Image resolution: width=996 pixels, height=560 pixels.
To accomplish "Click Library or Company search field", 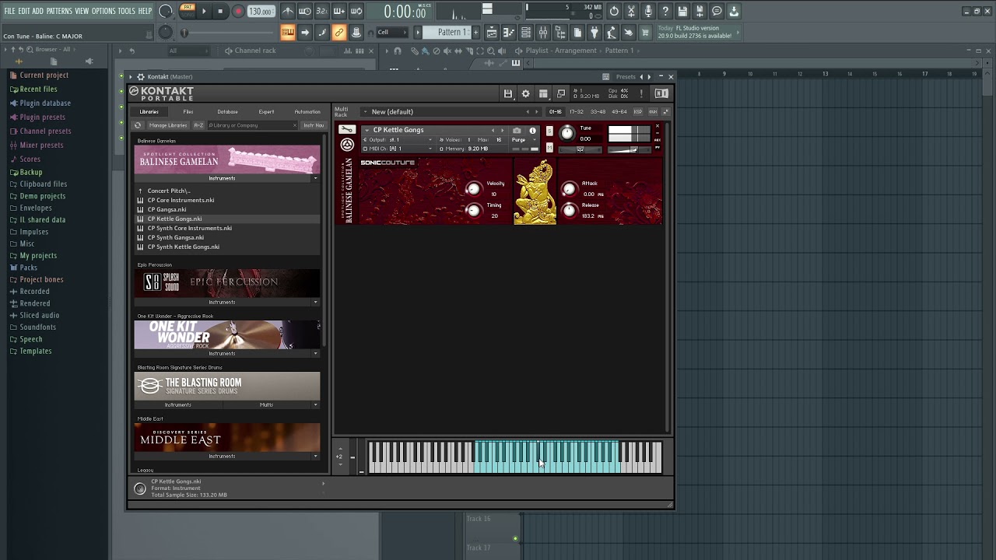I will [x=252, y=125].
